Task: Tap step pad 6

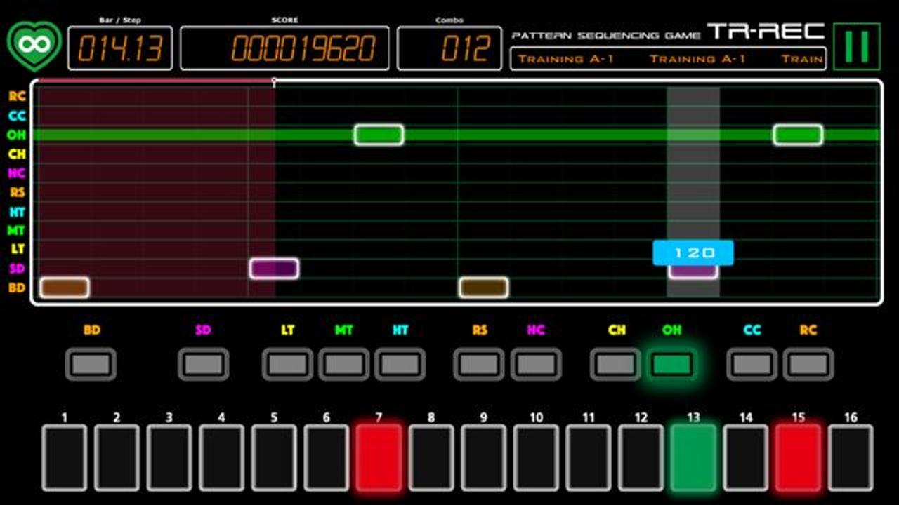Action: coord(327,457)
